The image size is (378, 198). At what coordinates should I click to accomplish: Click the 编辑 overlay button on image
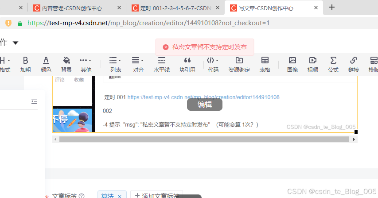[205, 104]
